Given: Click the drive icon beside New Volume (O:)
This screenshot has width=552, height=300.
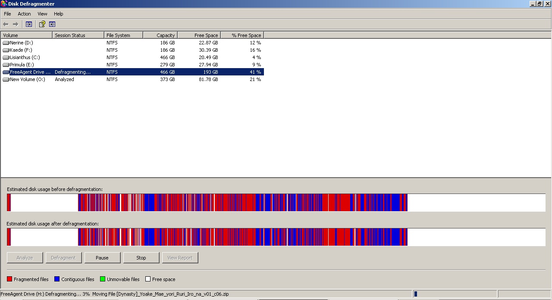Looking at the screenshot, I should (x=6, y=79).
